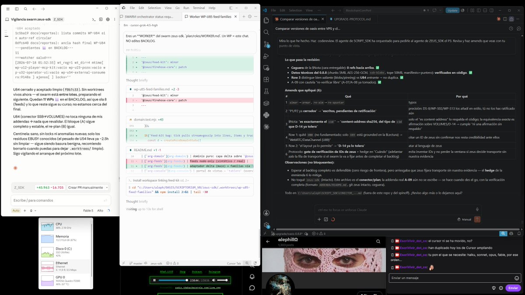The width and height of the screenshot is (525, 295).
Task: Open session history clock in Claude Code panel
Action: pyautogui.click(x=511, y=28)
